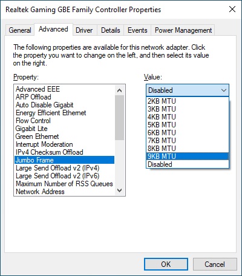Select Energy Efficient Ethernet property
The image size is (242, 276).
tap(65, 113)
